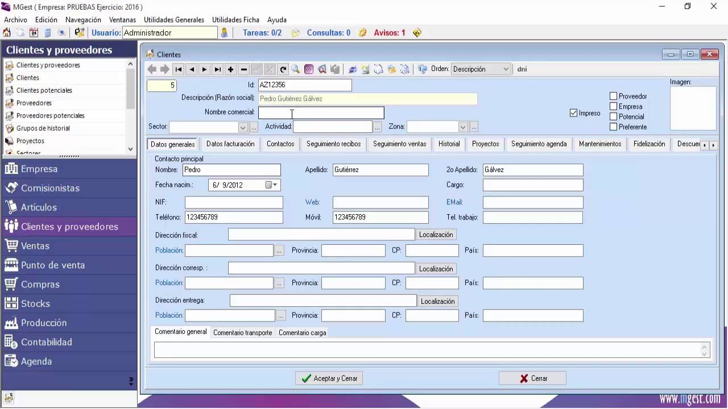The image size is (728, 409).
Task: Click the purple grid filter icon
Action: [309, 69]
